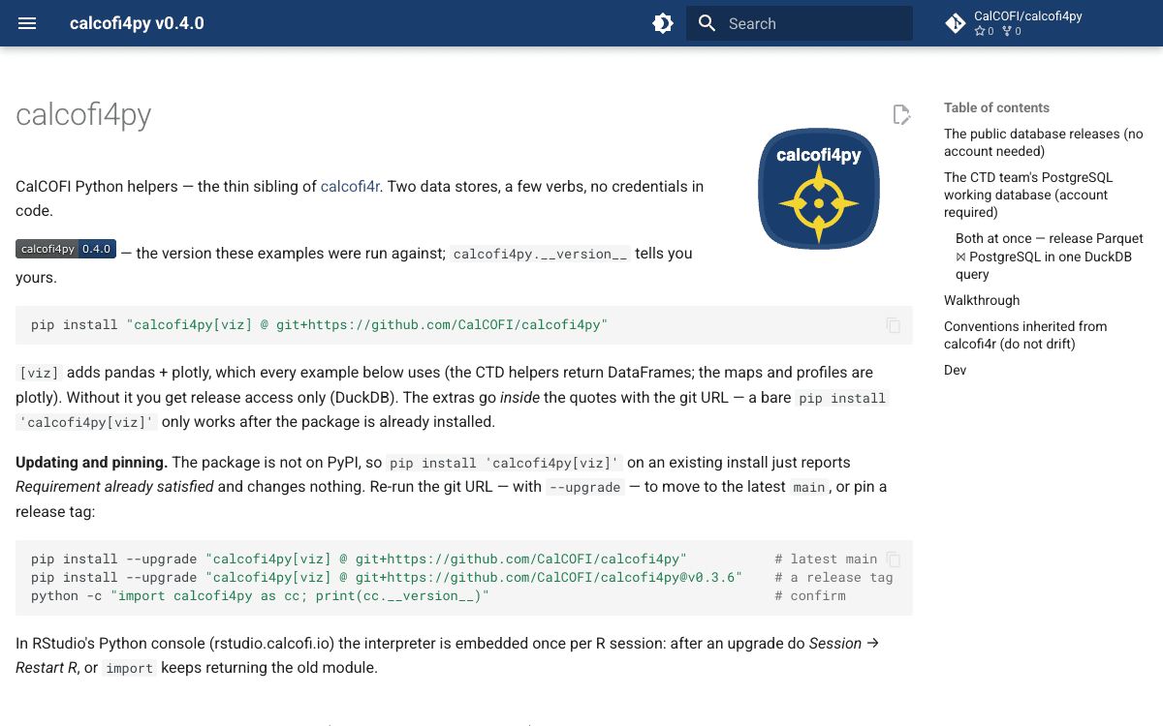Click the '# confirm' code comment
The height and width of the screenshot is (726, 1163).
[x=810, y=595]
